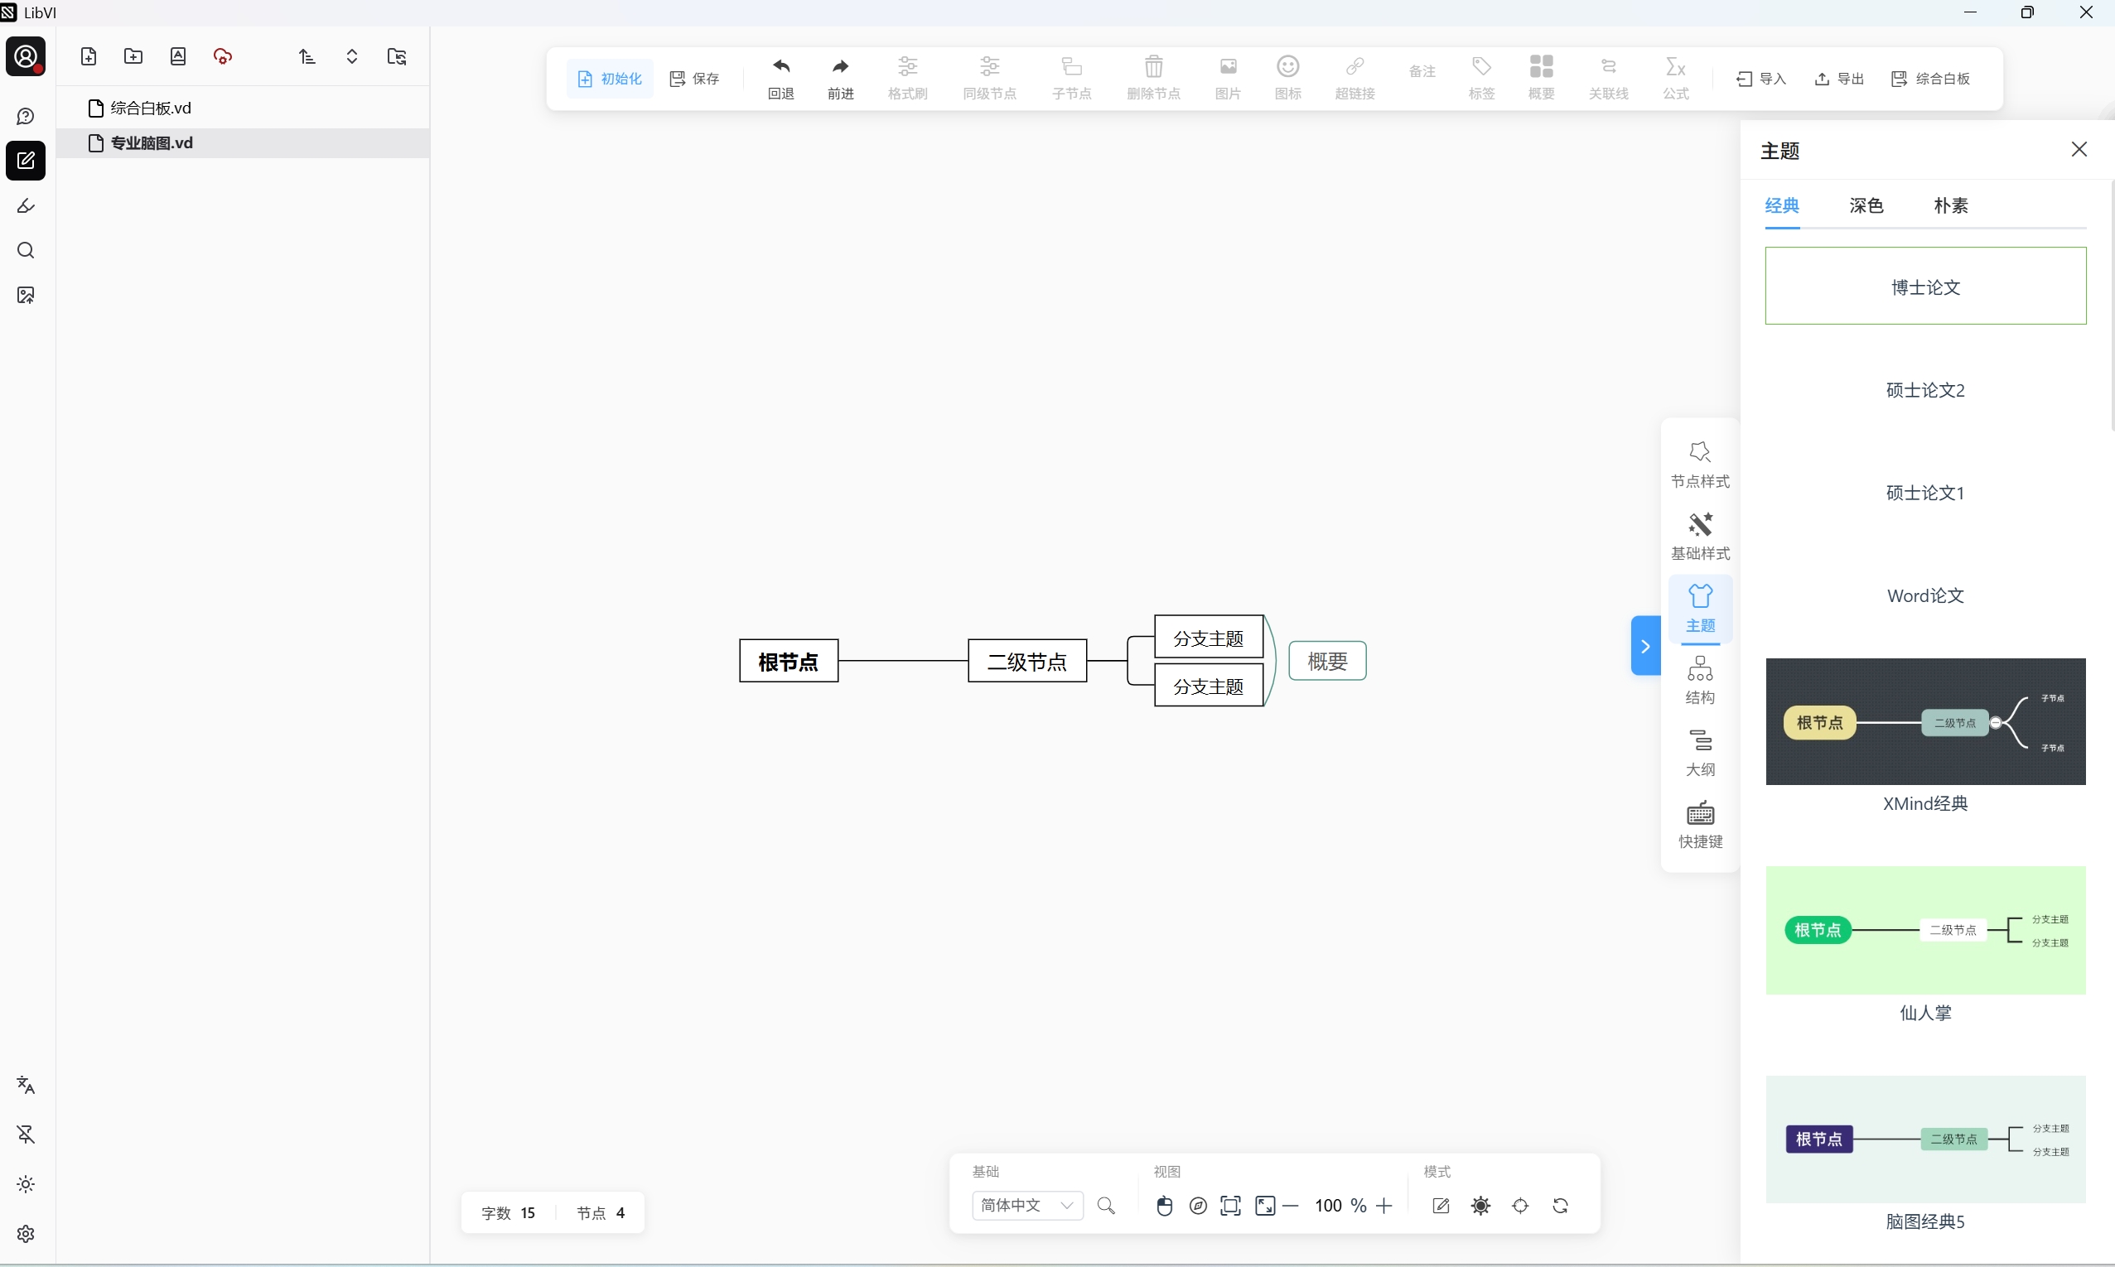Click the 概要 summary toolbar icon
This screenshot has width=2115, height=1267.
coord(1541,78)
